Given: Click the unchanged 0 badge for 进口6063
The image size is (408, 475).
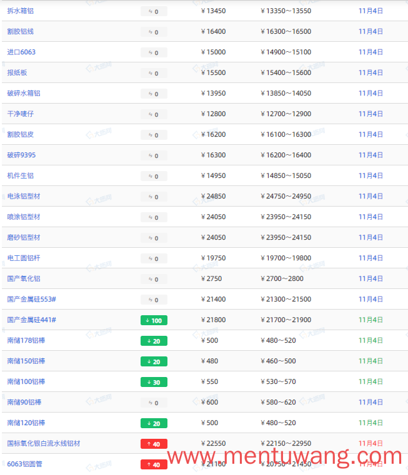Looking at the screenshot, I should pyautogui.click(x=154, y=52).
